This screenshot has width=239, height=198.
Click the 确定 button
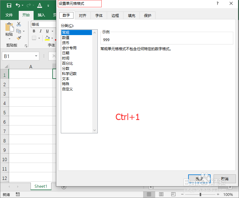tap(199, 179)
